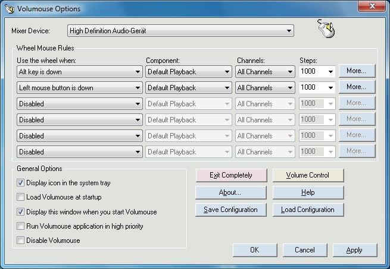Screen dimensions: 390x269
Task: Click the mouse speaker logo icon
Action: point(326,29)
